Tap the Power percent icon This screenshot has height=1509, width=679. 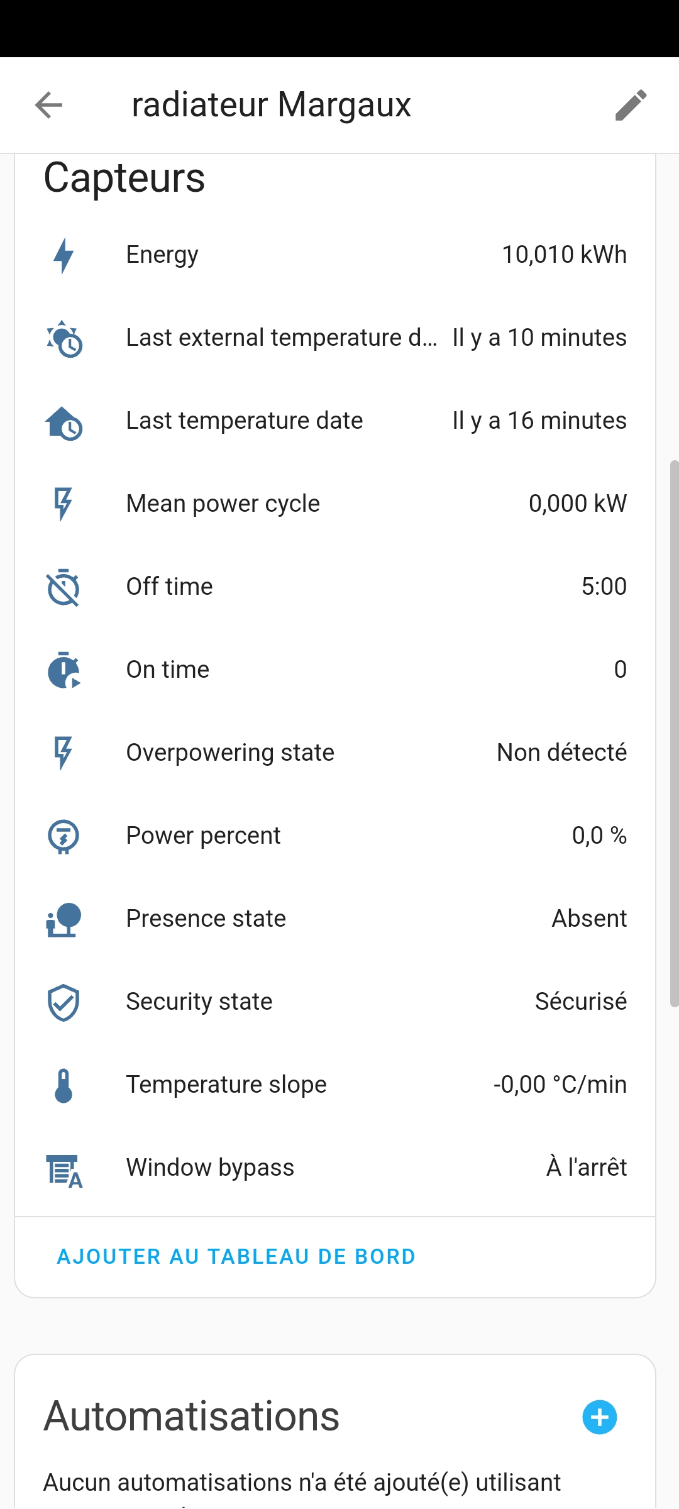pos(63,836)
